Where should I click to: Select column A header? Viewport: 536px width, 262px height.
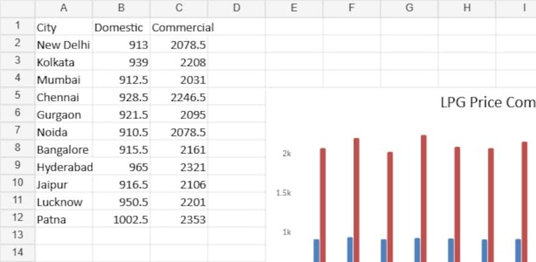click(x=64, y=9)
